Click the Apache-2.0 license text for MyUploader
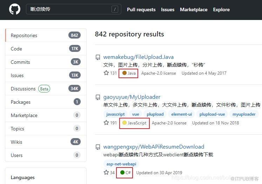 (169, 123)
